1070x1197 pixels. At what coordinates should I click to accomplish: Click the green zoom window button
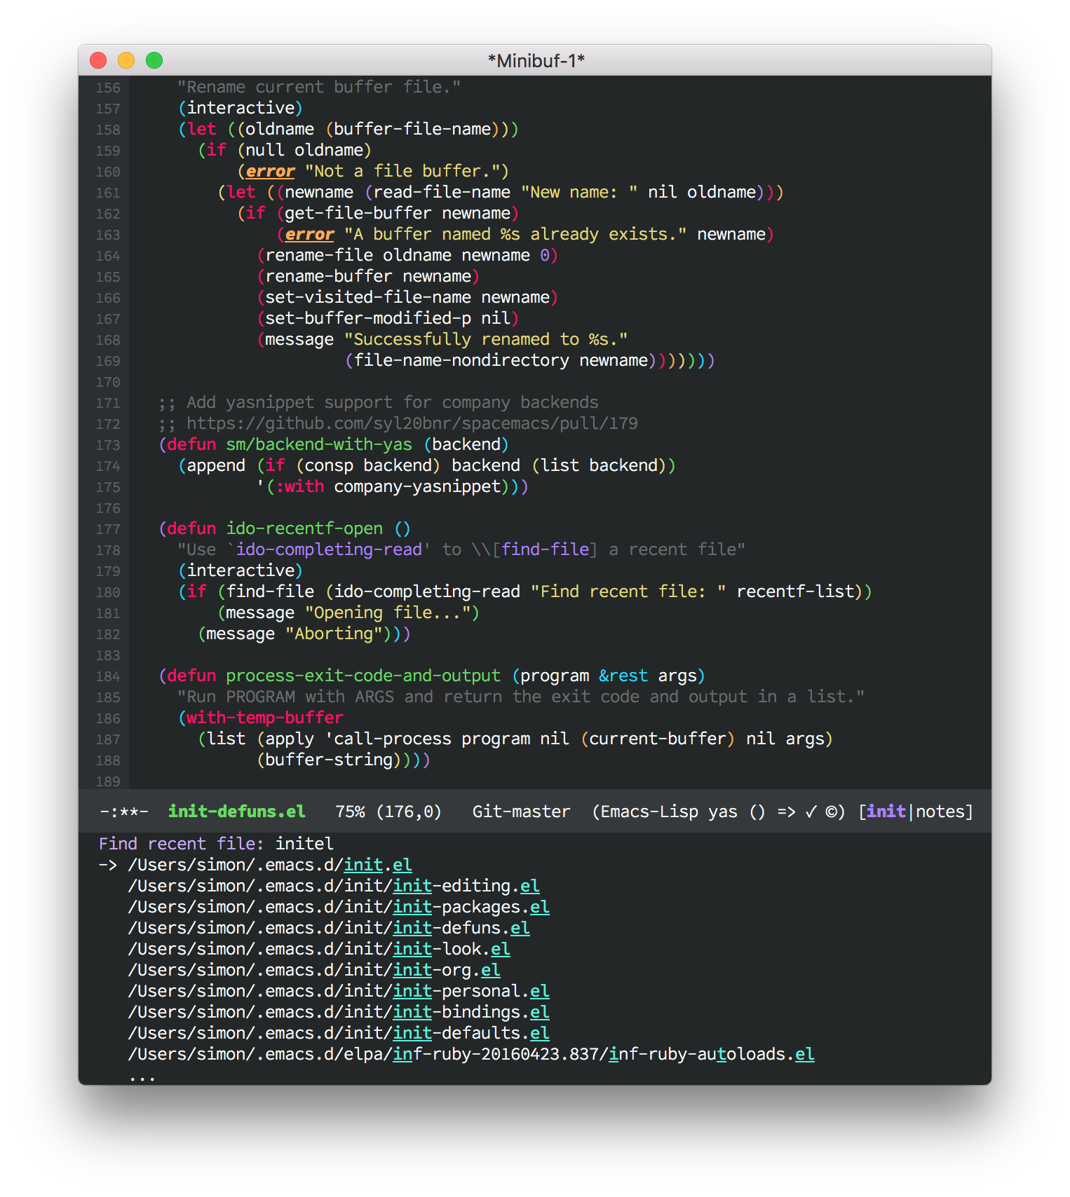pos(154,60)
